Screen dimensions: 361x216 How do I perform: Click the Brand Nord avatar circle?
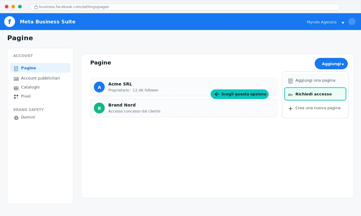[99, 108]
